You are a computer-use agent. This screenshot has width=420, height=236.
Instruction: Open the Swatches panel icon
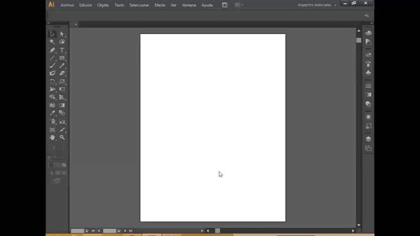[x=368, y=55]
